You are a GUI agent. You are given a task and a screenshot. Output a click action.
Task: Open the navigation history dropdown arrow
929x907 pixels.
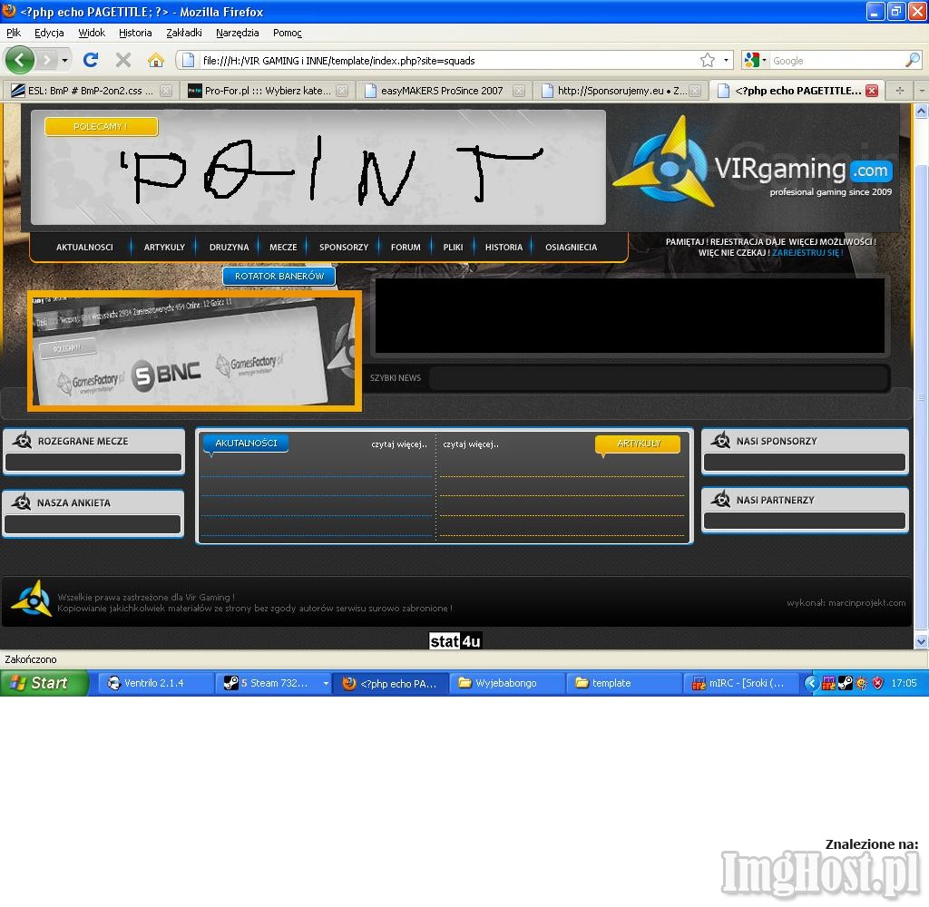tap(64, 60)
